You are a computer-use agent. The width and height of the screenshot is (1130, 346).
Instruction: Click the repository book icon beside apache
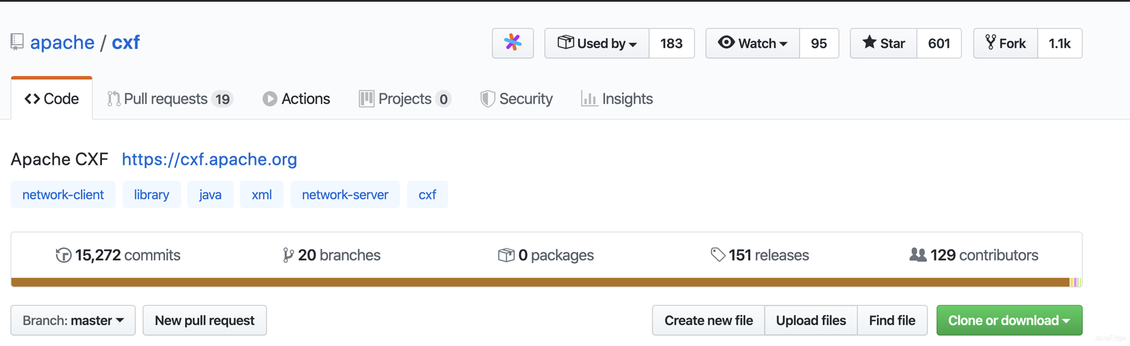[17, 42]
